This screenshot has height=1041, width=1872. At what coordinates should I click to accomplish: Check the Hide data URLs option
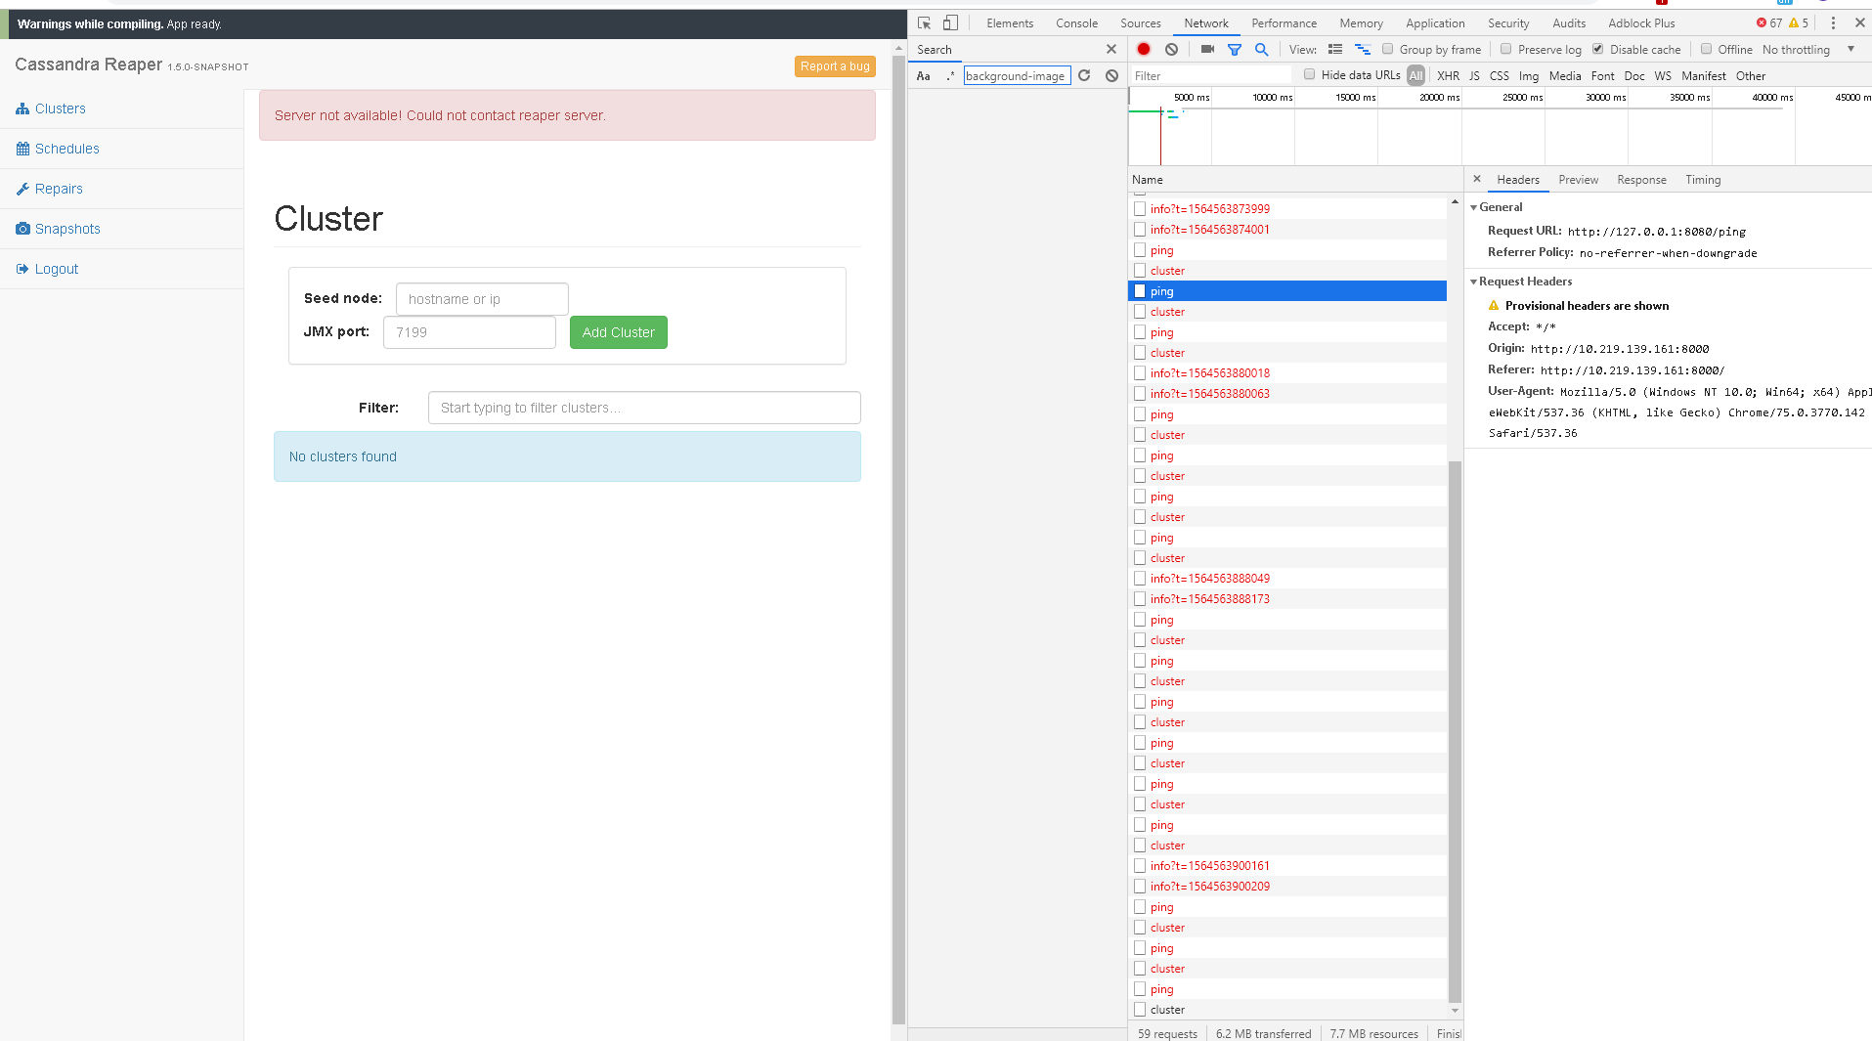(x=1310, y=74)
